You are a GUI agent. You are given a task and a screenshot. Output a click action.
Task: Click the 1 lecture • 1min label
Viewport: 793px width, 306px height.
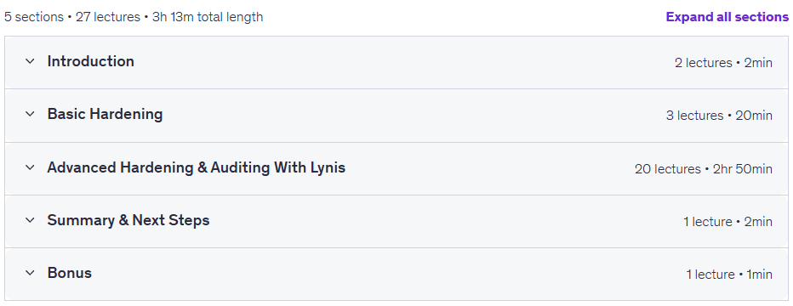pyautogui.click(x=729, y=275)
